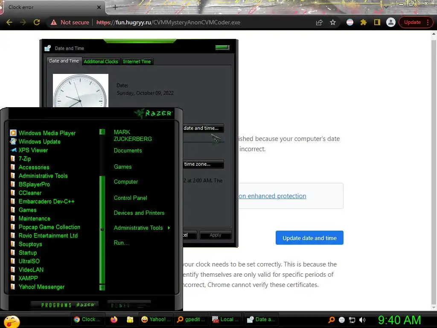Switch to gpedit taskbar window

pyautogui.click(x=191, y=319)
